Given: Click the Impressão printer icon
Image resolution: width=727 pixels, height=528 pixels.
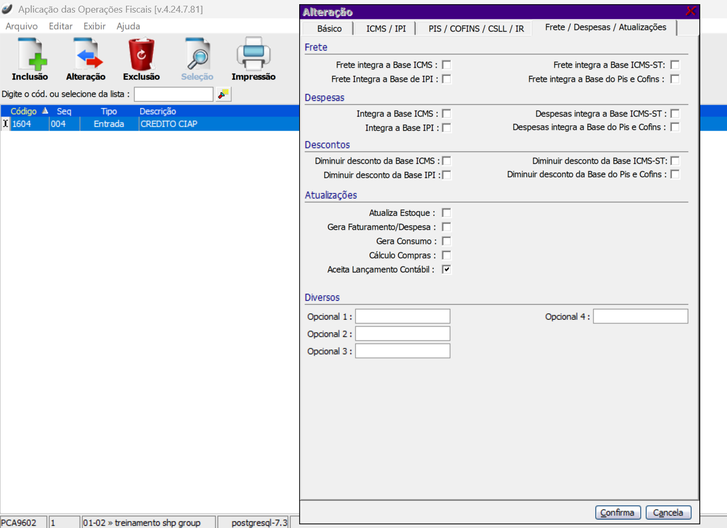Looking at the screenshot, I should [x=253, y=55].
